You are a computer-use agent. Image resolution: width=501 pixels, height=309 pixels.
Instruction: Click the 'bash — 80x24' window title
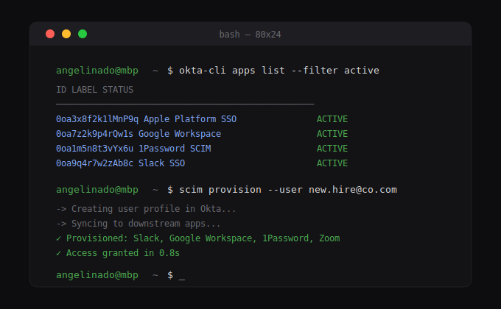(251, 35)
